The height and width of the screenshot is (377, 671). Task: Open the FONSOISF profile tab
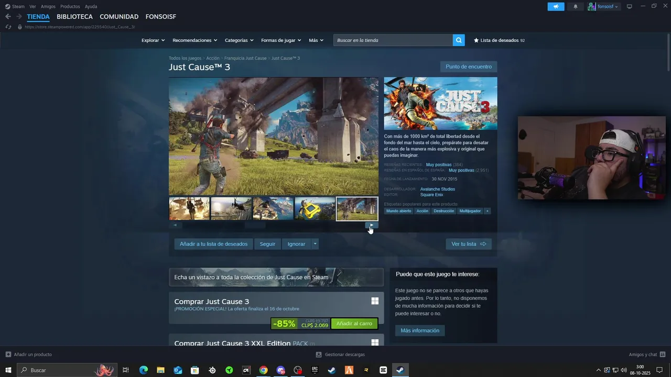click(x=161, y=17)
